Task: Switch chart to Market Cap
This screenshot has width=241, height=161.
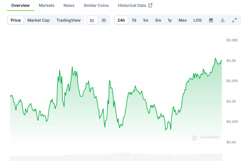Action: 38,20
